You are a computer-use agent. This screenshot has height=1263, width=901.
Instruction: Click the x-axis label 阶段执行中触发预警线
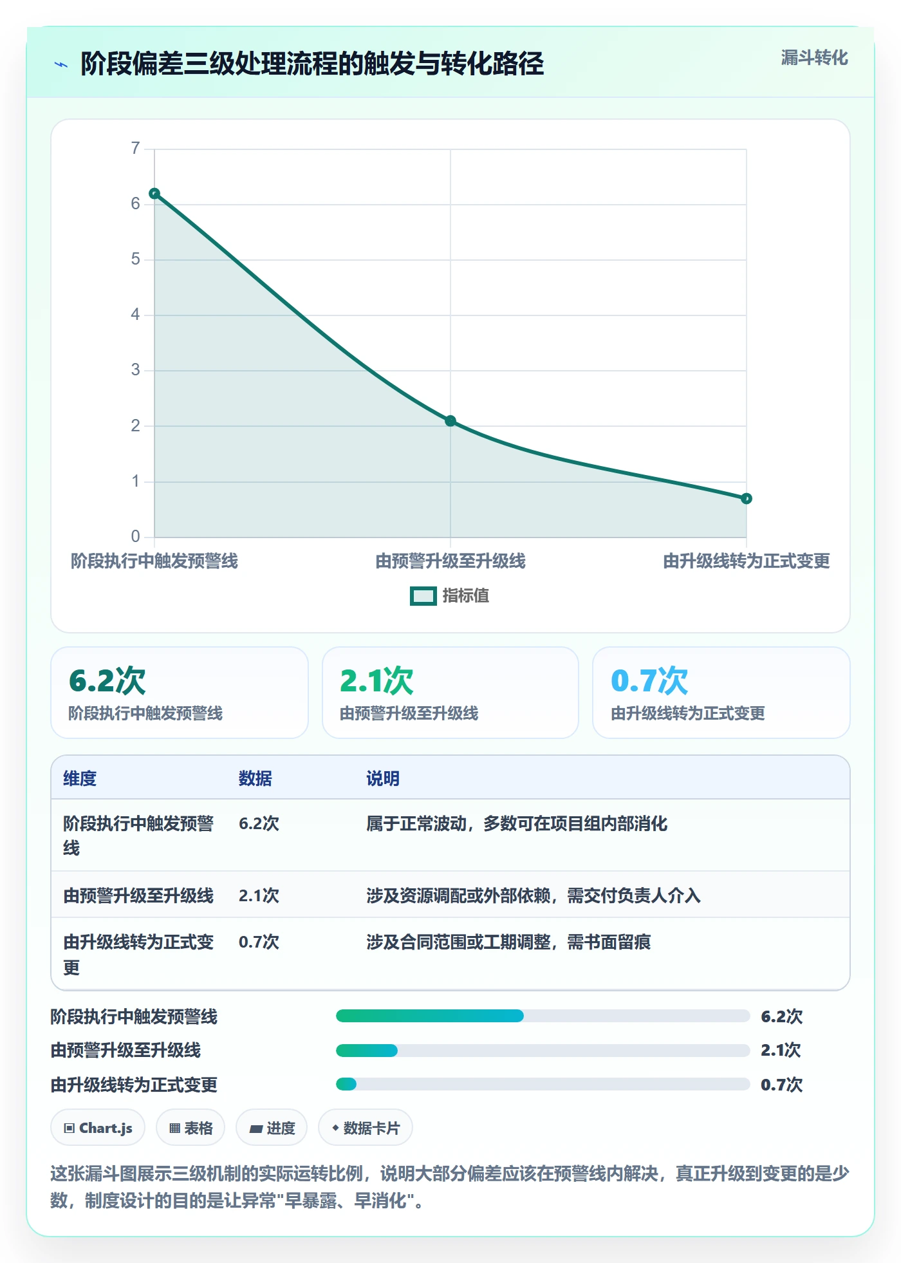pos(154,561)
